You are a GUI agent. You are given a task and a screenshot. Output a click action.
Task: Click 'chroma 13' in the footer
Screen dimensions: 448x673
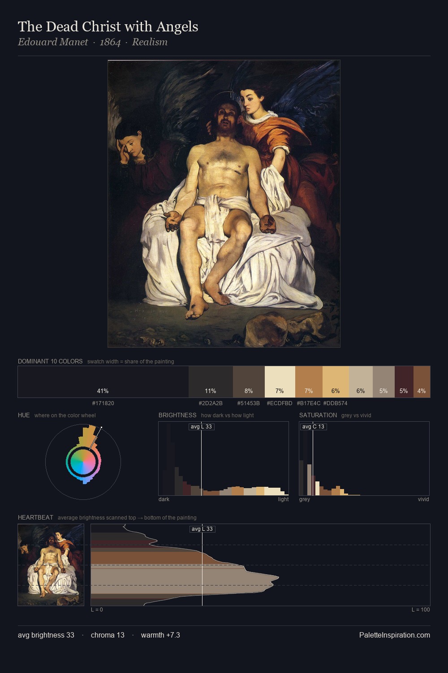[x=108, y=635]
